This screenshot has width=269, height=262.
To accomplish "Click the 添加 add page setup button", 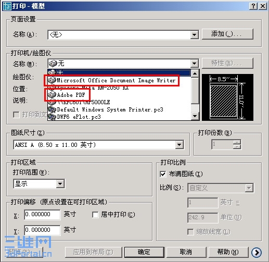I will [227, 34].
